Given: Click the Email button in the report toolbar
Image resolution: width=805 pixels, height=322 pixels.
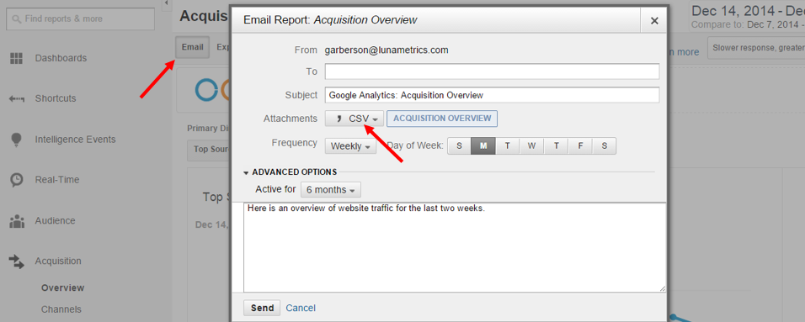Looking at the screenshot, I should (x=193, y=47).
